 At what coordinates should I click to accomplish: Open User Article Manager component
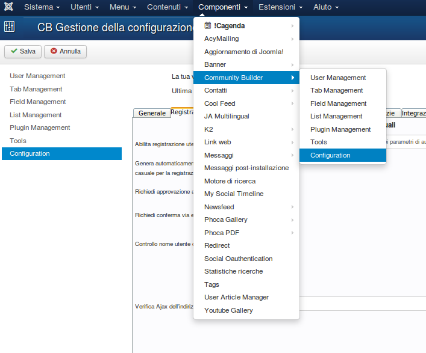[246, 298]
